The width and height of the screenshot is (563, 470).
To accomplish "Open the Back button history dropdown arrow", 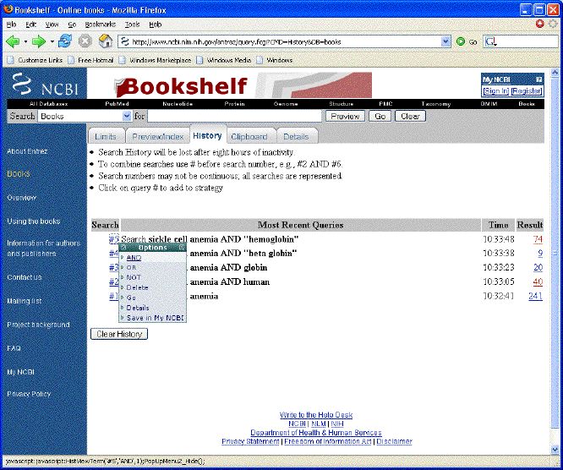I will (x=25, y=41).
